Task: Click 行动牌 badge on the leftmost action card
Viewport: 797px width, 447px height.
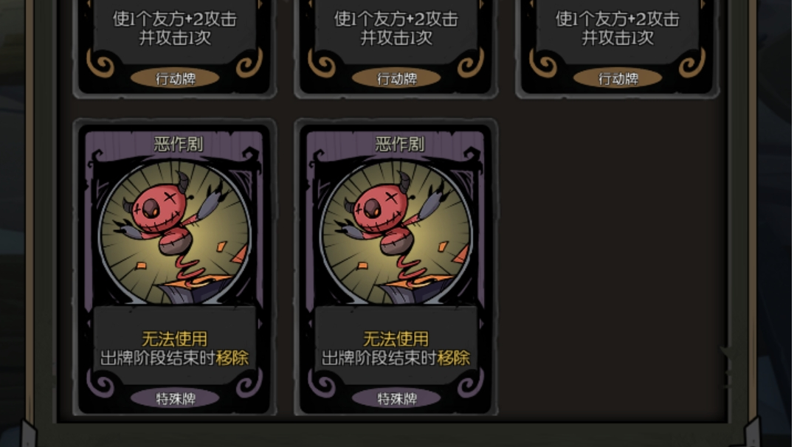Action: coord(175,78)
